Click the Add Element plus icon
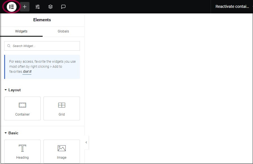 24,7
